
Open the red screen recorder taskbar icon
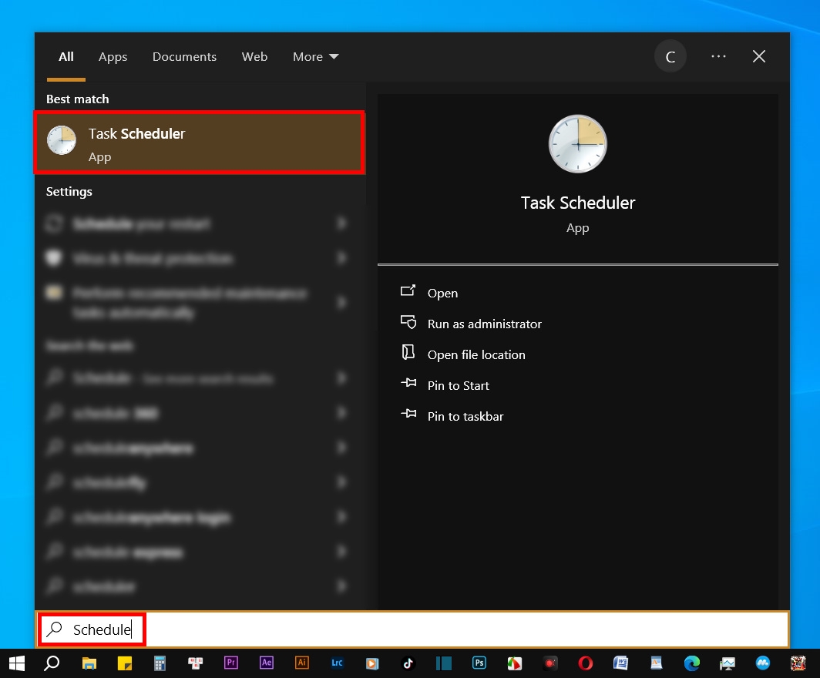549,663
